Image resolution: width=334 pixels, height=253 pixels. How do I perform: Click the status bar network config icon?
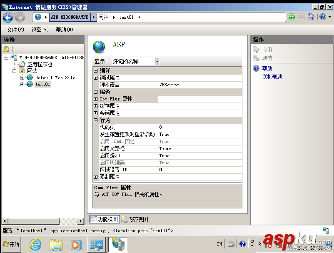pos(326,230)
